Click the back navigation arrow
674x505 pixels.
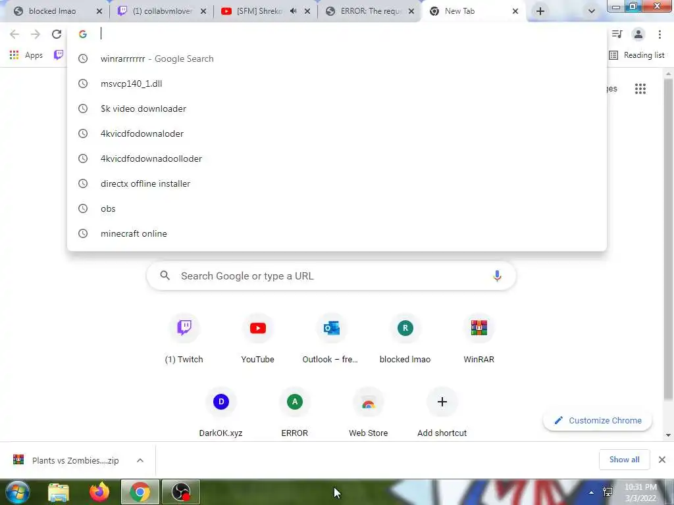tap(14, 34)
